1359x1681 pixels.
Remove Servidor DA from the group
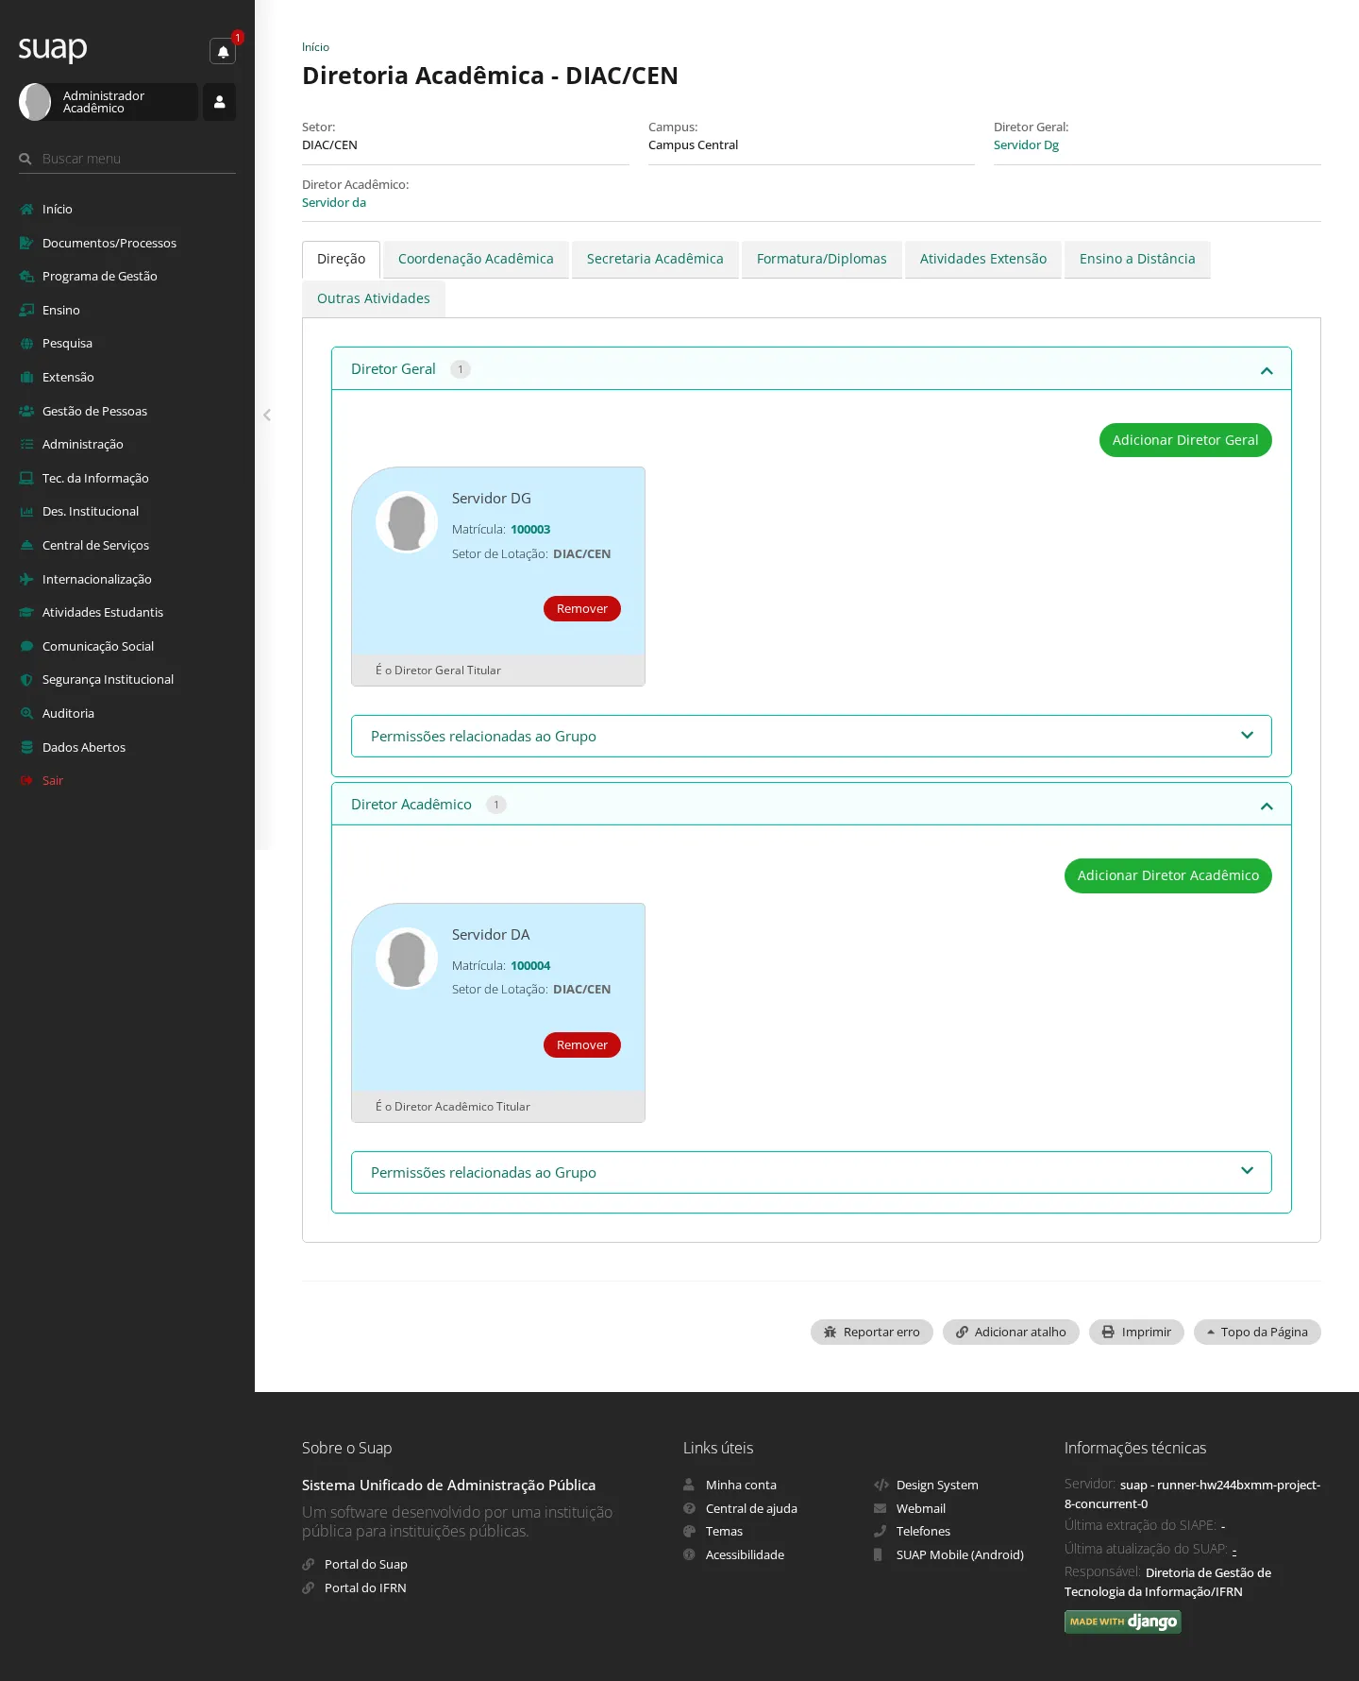tap(582, 1045)
